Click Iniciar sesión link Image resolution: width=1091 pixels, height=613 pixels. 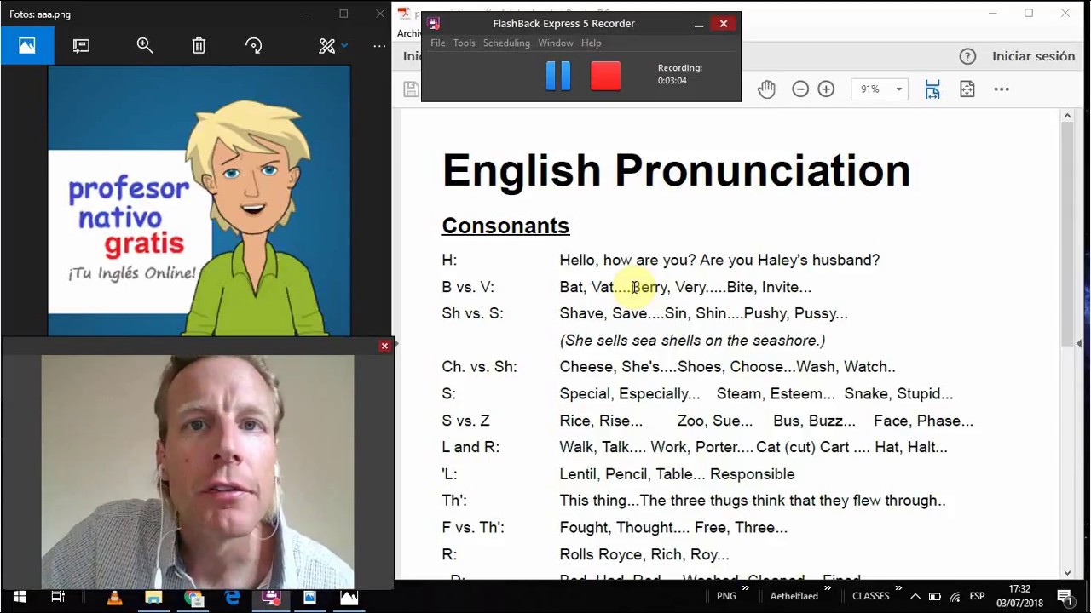1033,56
